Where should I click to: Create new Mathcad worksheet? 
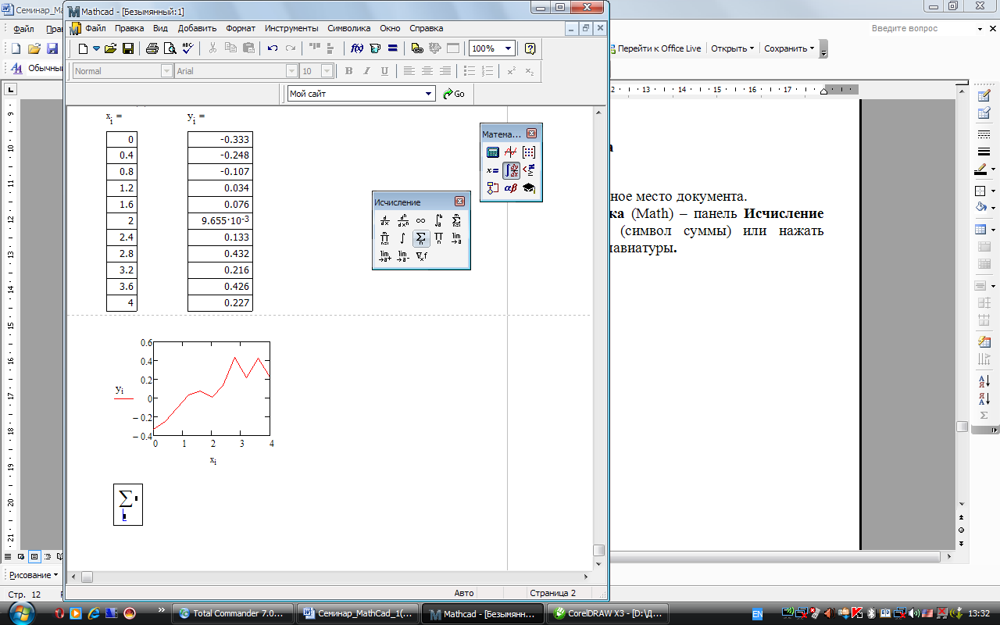[83, 48]
